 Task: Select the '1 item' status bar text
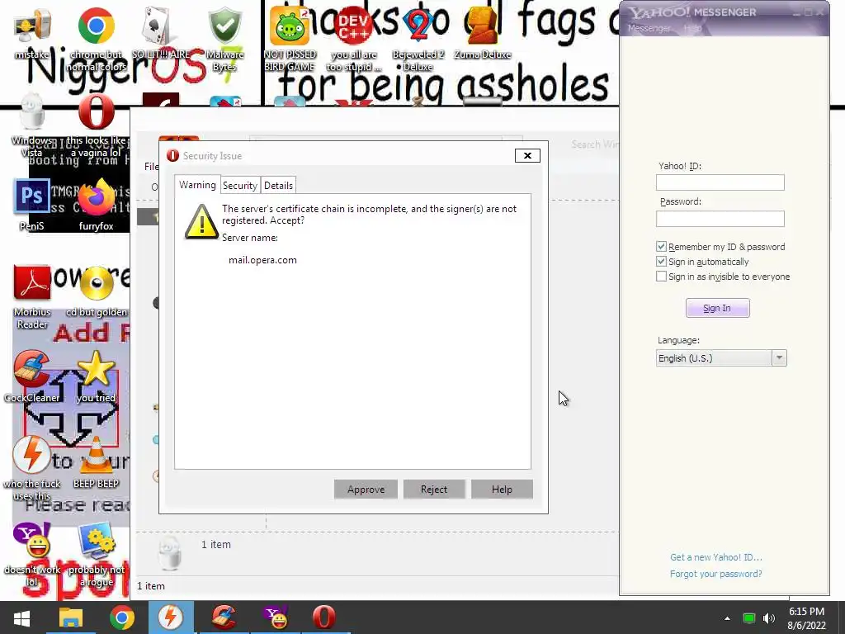point(151,586)
